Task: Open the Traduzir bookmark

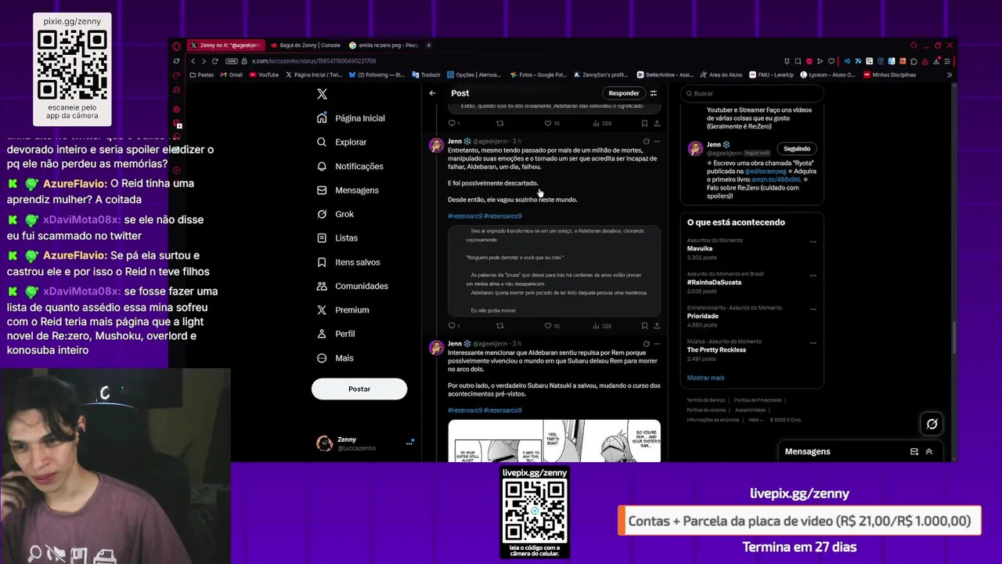Action: pos(426,75)
